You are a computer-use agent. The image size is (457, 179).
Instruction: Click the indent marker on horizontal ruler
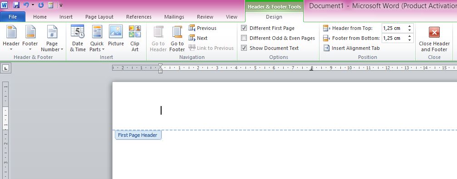pyautogui.click(x=160, y=68)
